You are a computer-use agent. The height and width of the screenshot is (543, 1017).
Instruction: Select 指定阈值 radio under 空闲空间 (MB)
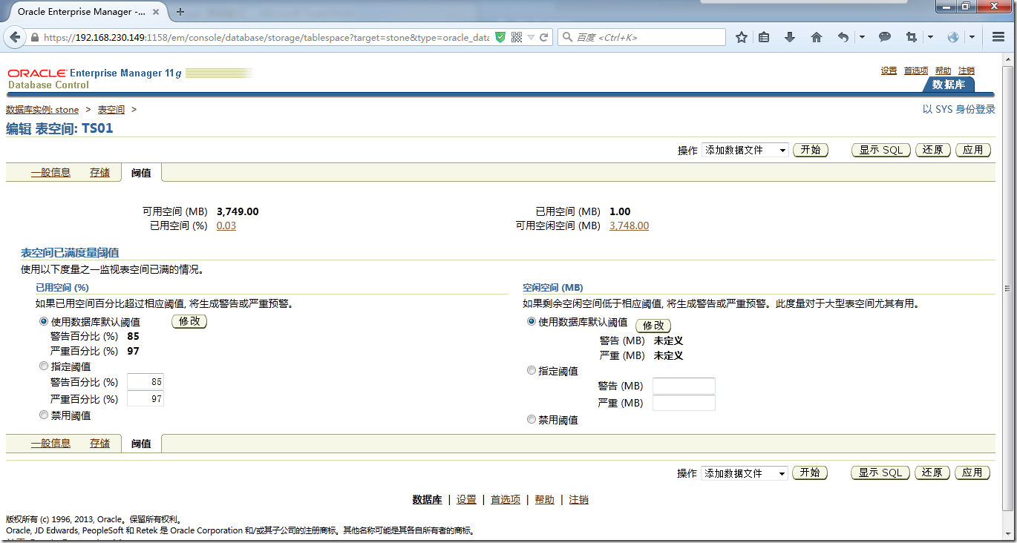coord(531,371)
